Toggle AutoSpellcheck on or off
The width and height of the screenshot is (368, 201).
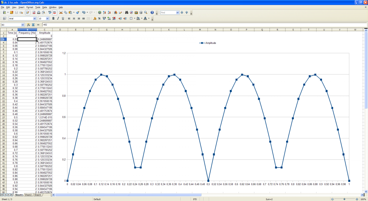point(54,13)
